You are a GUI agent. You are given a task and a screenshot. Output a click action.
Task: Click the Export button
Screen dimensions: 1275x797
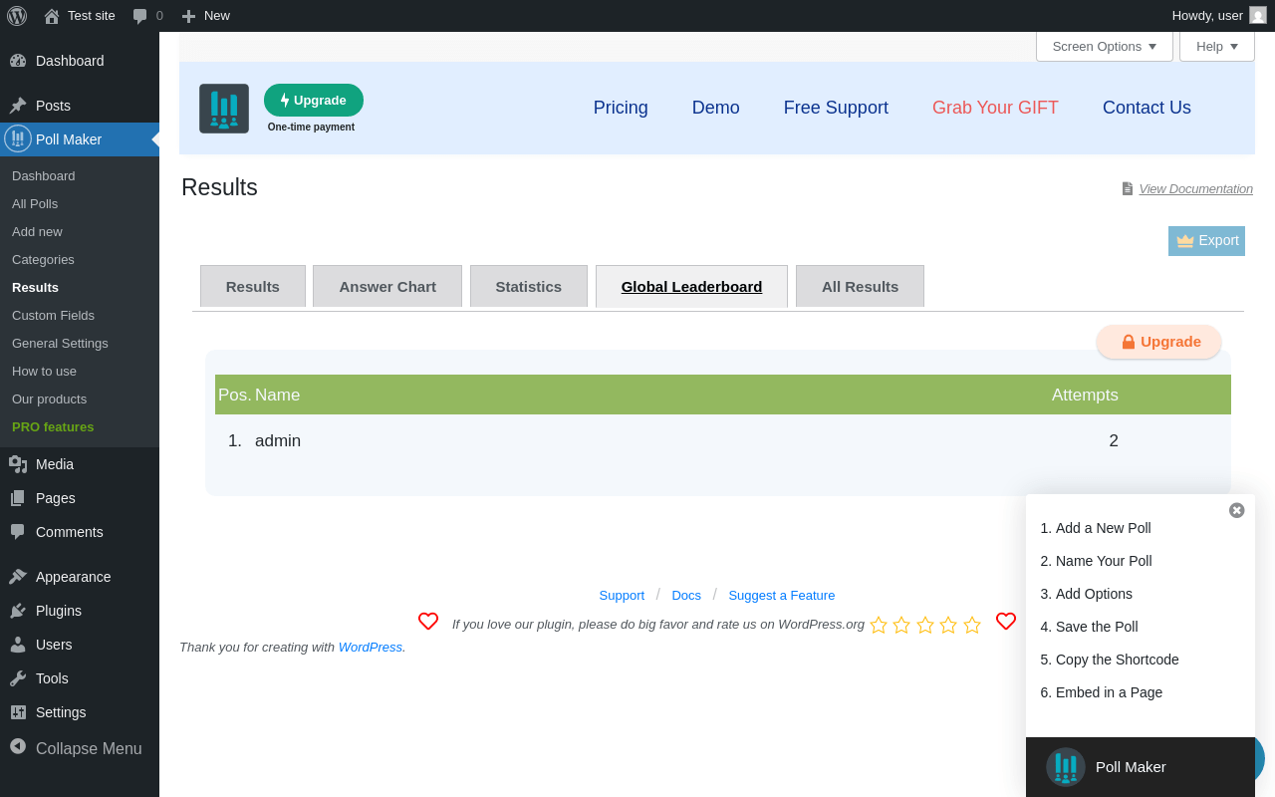click(1206, 241)
